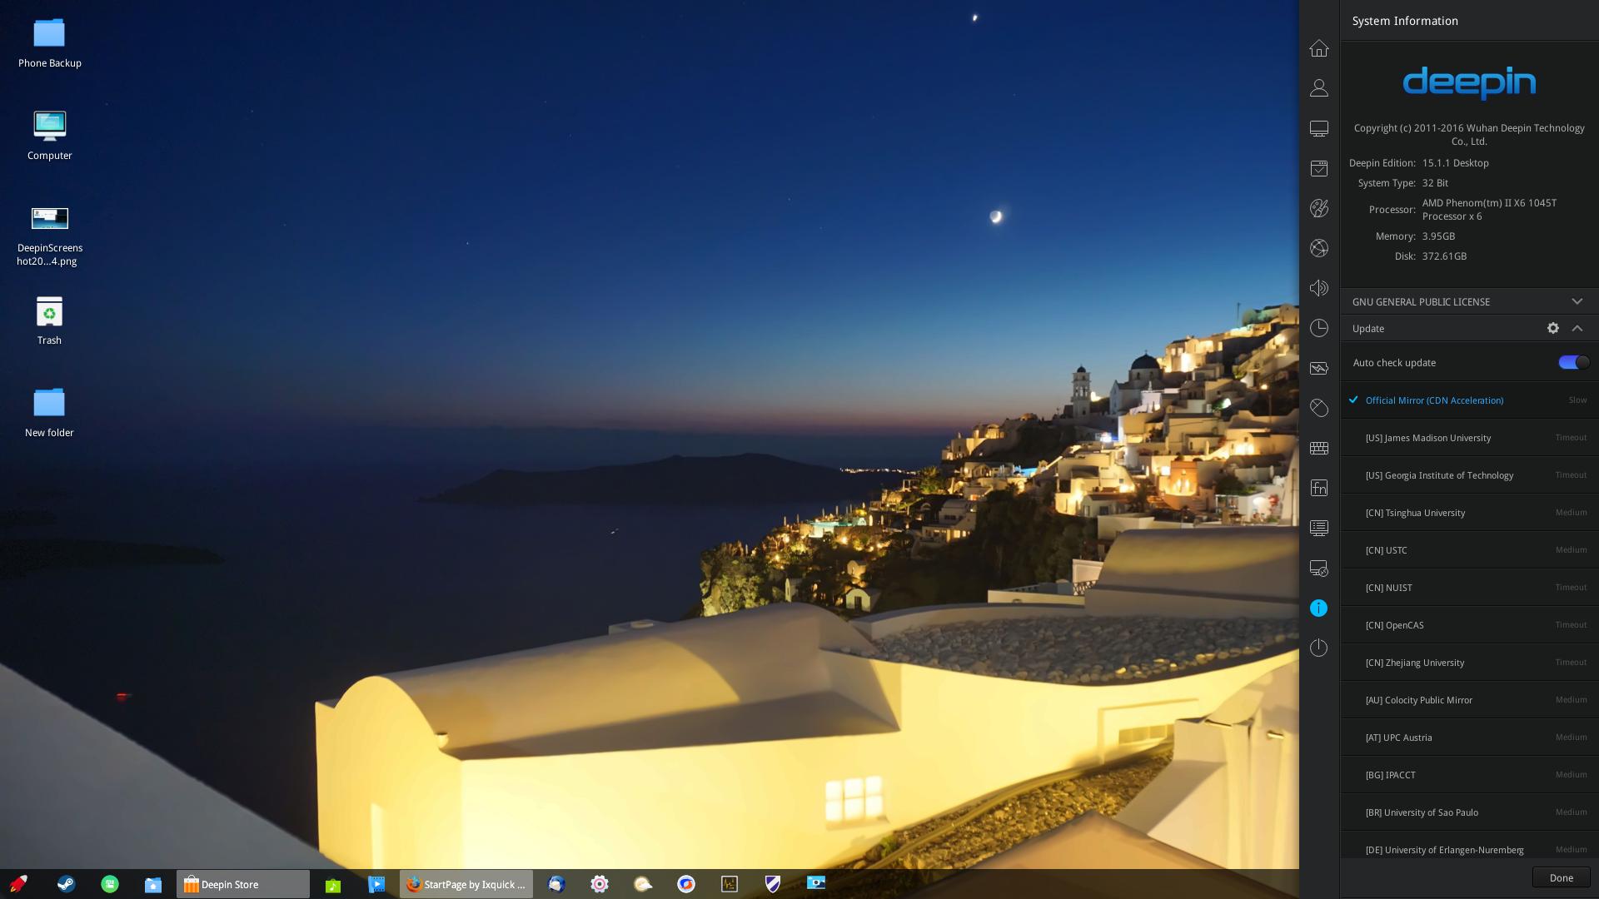1599x899 pixels.
Task: Select [CN] Tsinghua University mirror
Action: [x=1415, y=513]
